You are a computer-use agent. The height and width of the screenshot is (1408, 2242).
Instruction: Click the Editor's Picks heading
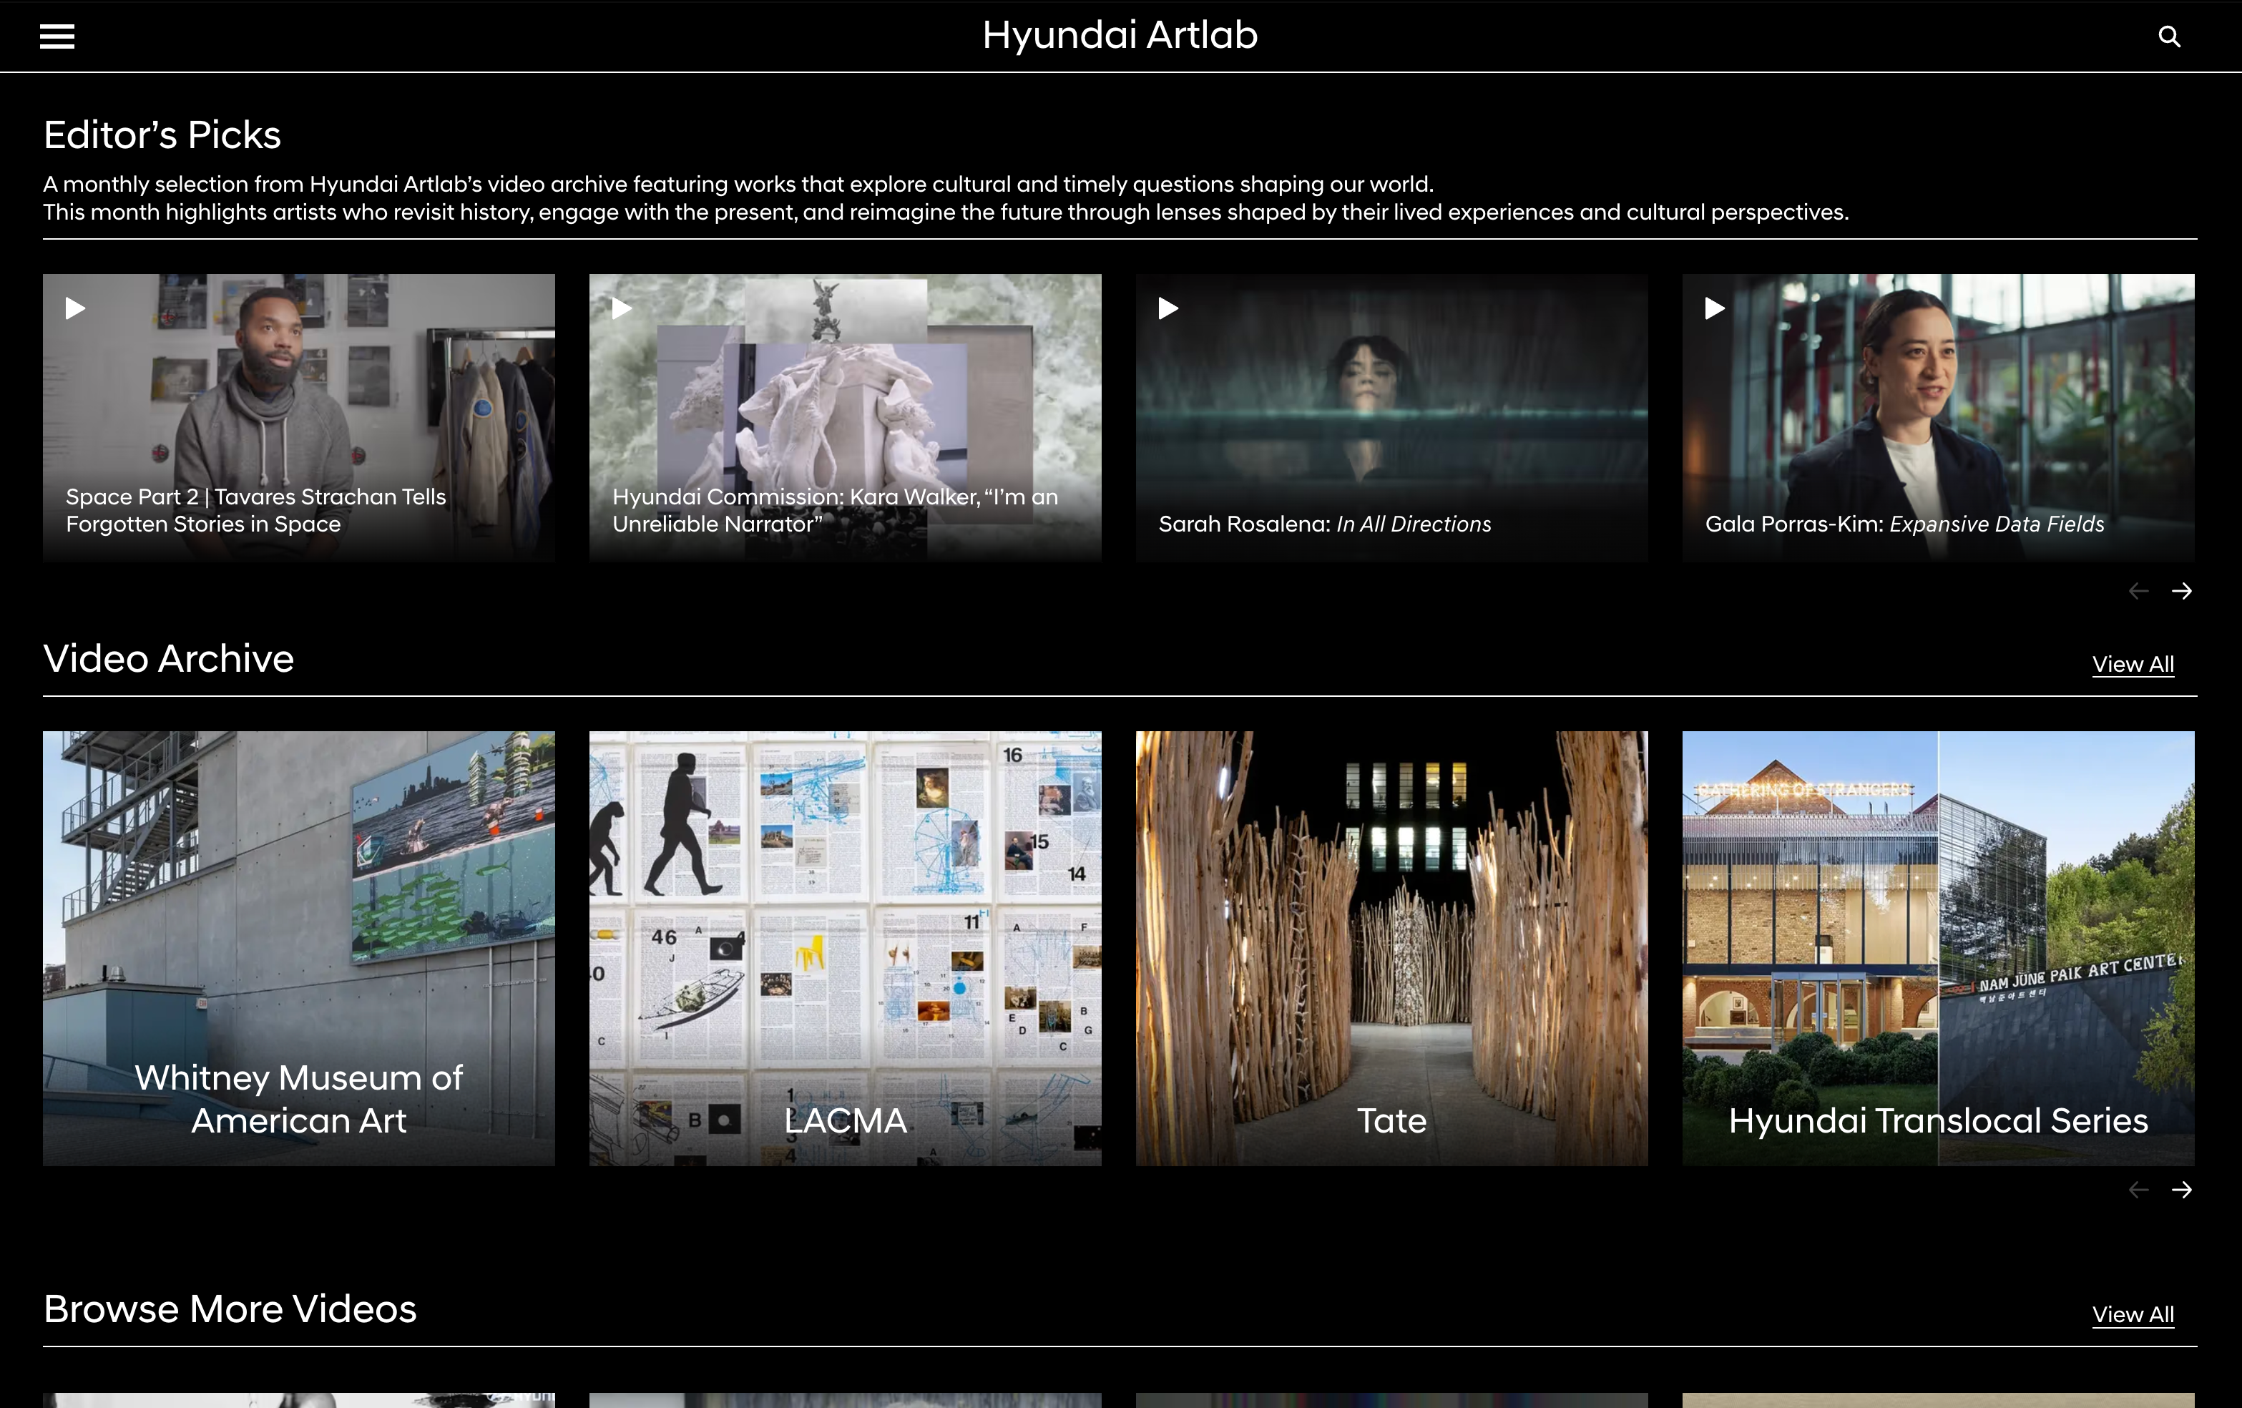click(162, 135)
